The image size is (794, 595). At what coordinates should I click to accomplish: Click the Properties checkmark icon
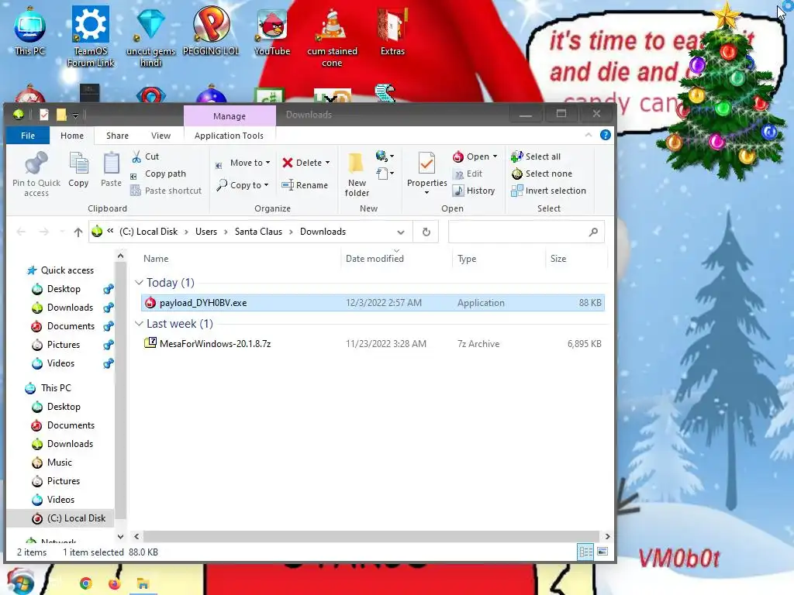click(x=426, y=164)
